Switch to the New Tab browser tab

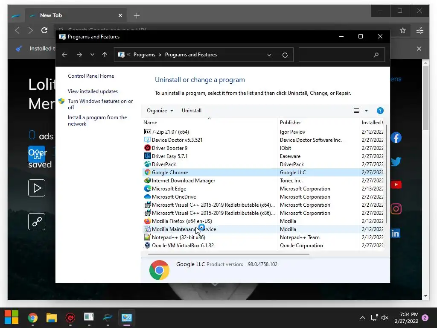pyautogui.click(x=76, y=15)
